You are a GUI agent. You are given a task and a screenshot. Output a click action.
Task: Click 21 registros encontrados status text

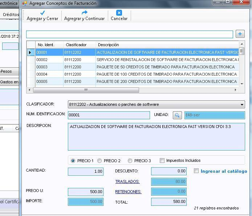tap(216, 208)
